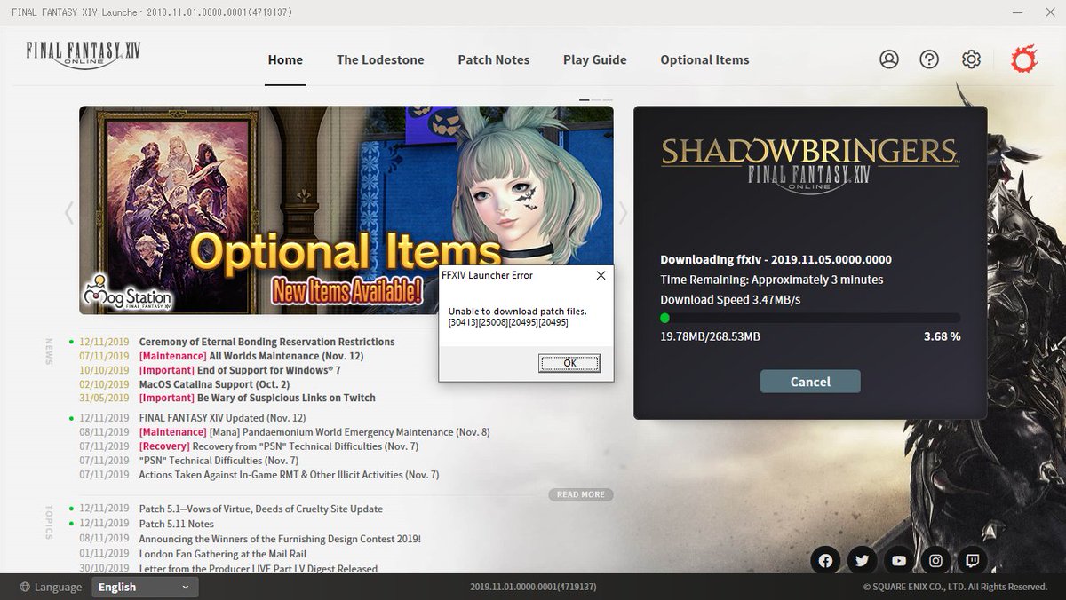Viewport: 1066px width, 600px height.
Task: Cancel the patch download
Action: click(x=810, y=382)
